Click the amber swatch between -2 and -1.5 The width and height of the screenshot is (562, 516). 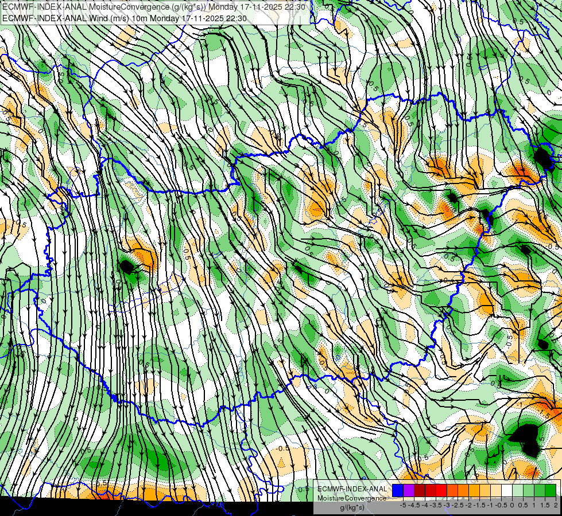pos(474,491)
